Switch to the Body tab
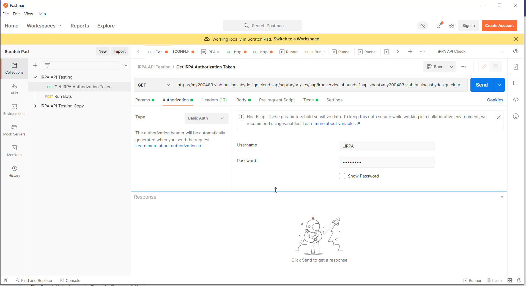This screenshot has height=286, width=526. click(x=243, y=100)
